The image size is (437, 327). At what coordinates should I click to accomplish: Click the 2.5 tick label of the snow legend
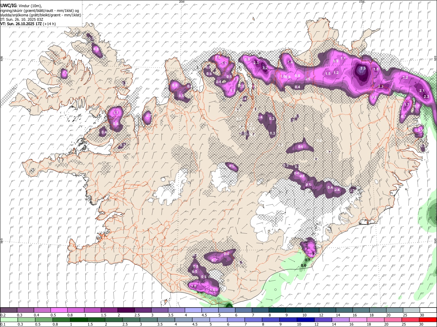(x=137, y=315)
